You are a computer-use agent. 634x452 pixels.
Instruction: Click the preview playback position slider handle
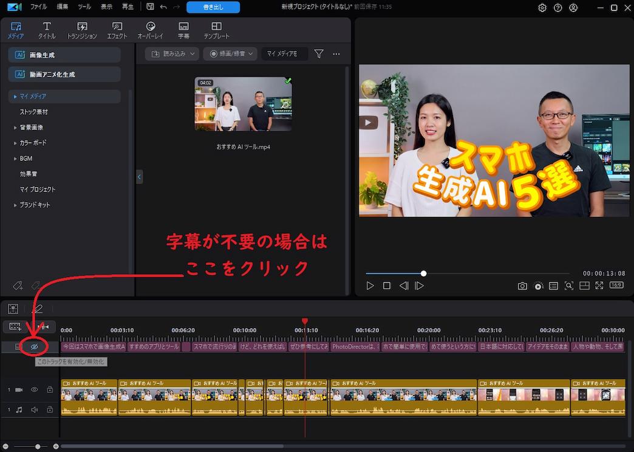tap(423, 273)
